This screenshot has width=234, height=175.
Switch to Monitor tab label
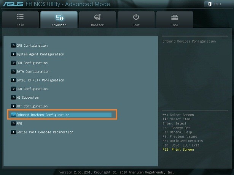pyautogui.click(x=97, y=25)
